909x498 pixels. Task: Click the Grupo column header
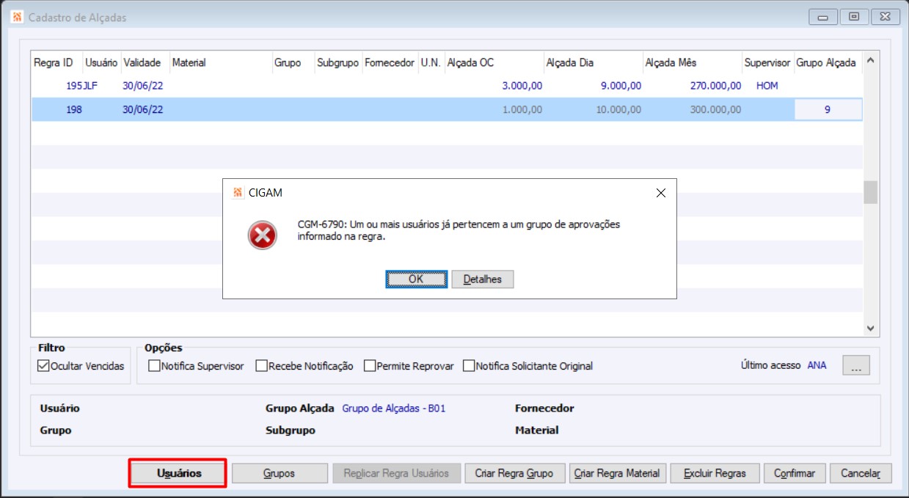click(x=293, y=63)
